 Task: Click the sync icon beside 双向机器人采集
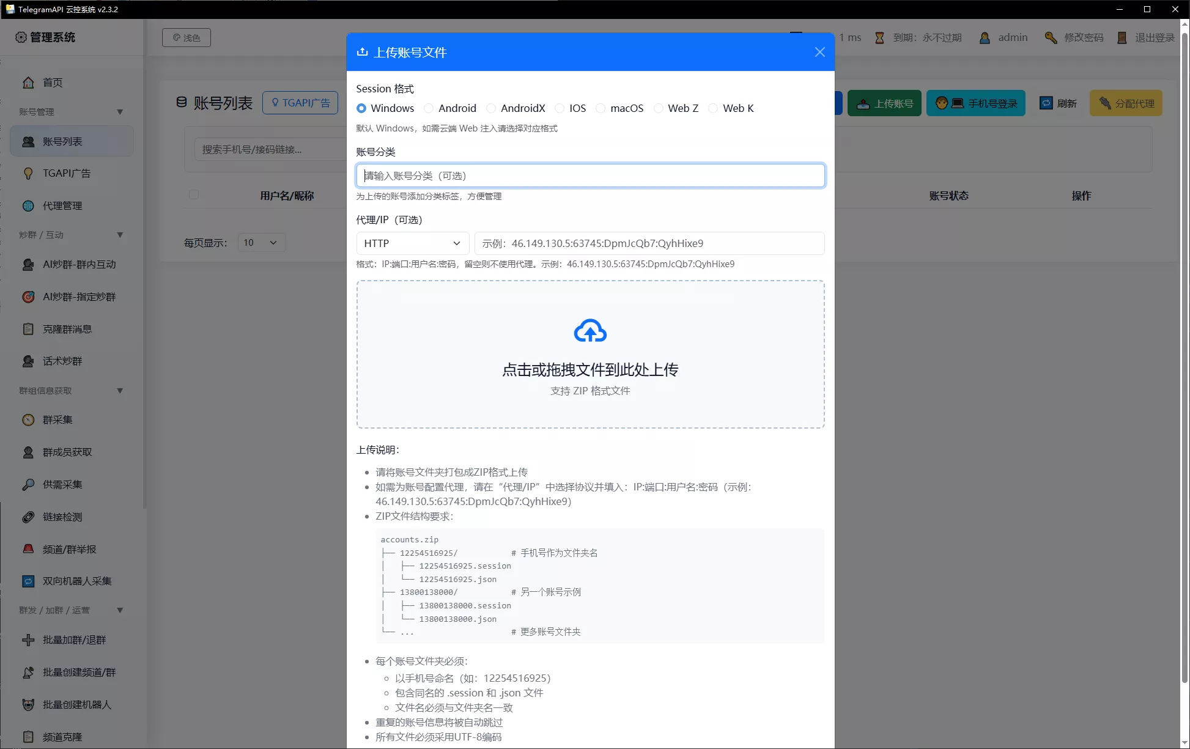[x=28, y=581]
